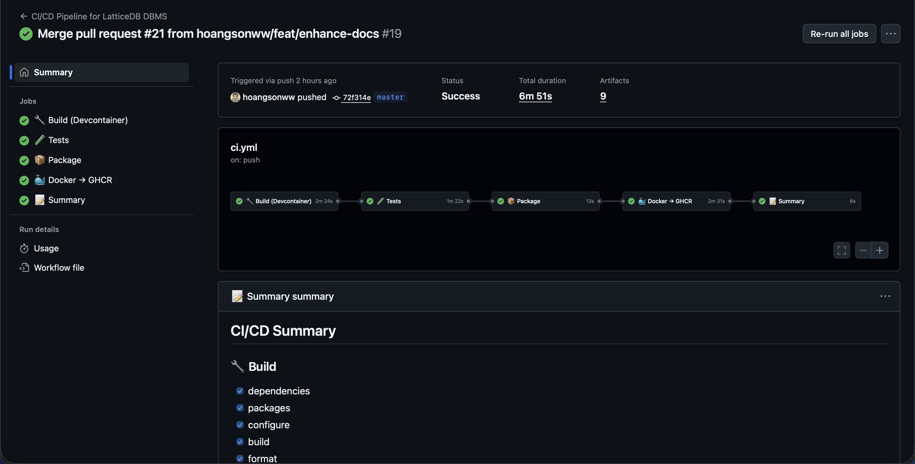The image size is (915, 464).
Task: Toggle the configure checkbox
Action: tap(240, 425)
